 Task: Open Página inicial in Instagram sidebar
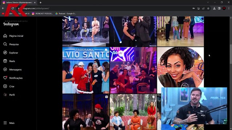pos(13,36)
